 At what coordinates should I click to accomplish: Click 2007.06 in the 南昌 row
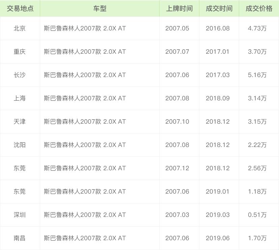pos(177,238)
